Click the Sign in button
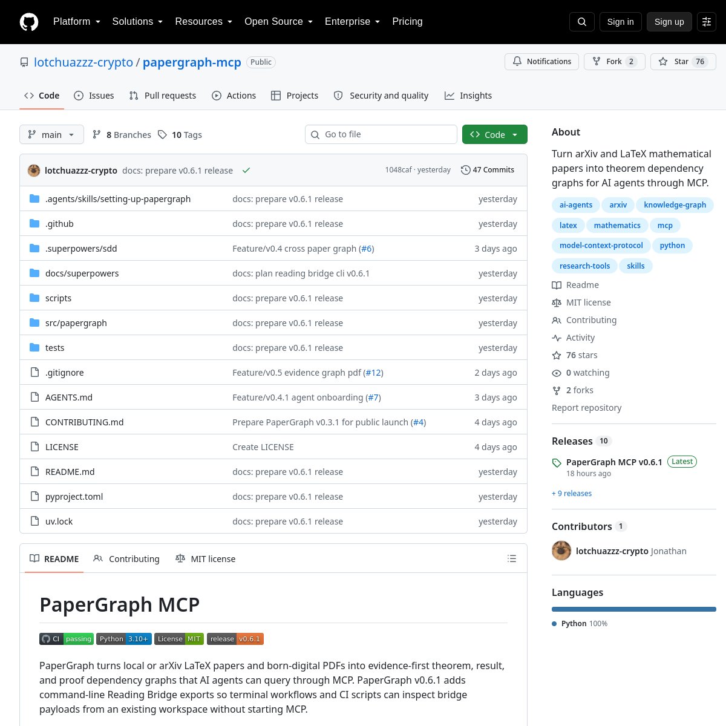This screenshot has height=726, width=726. coord(621,22)
